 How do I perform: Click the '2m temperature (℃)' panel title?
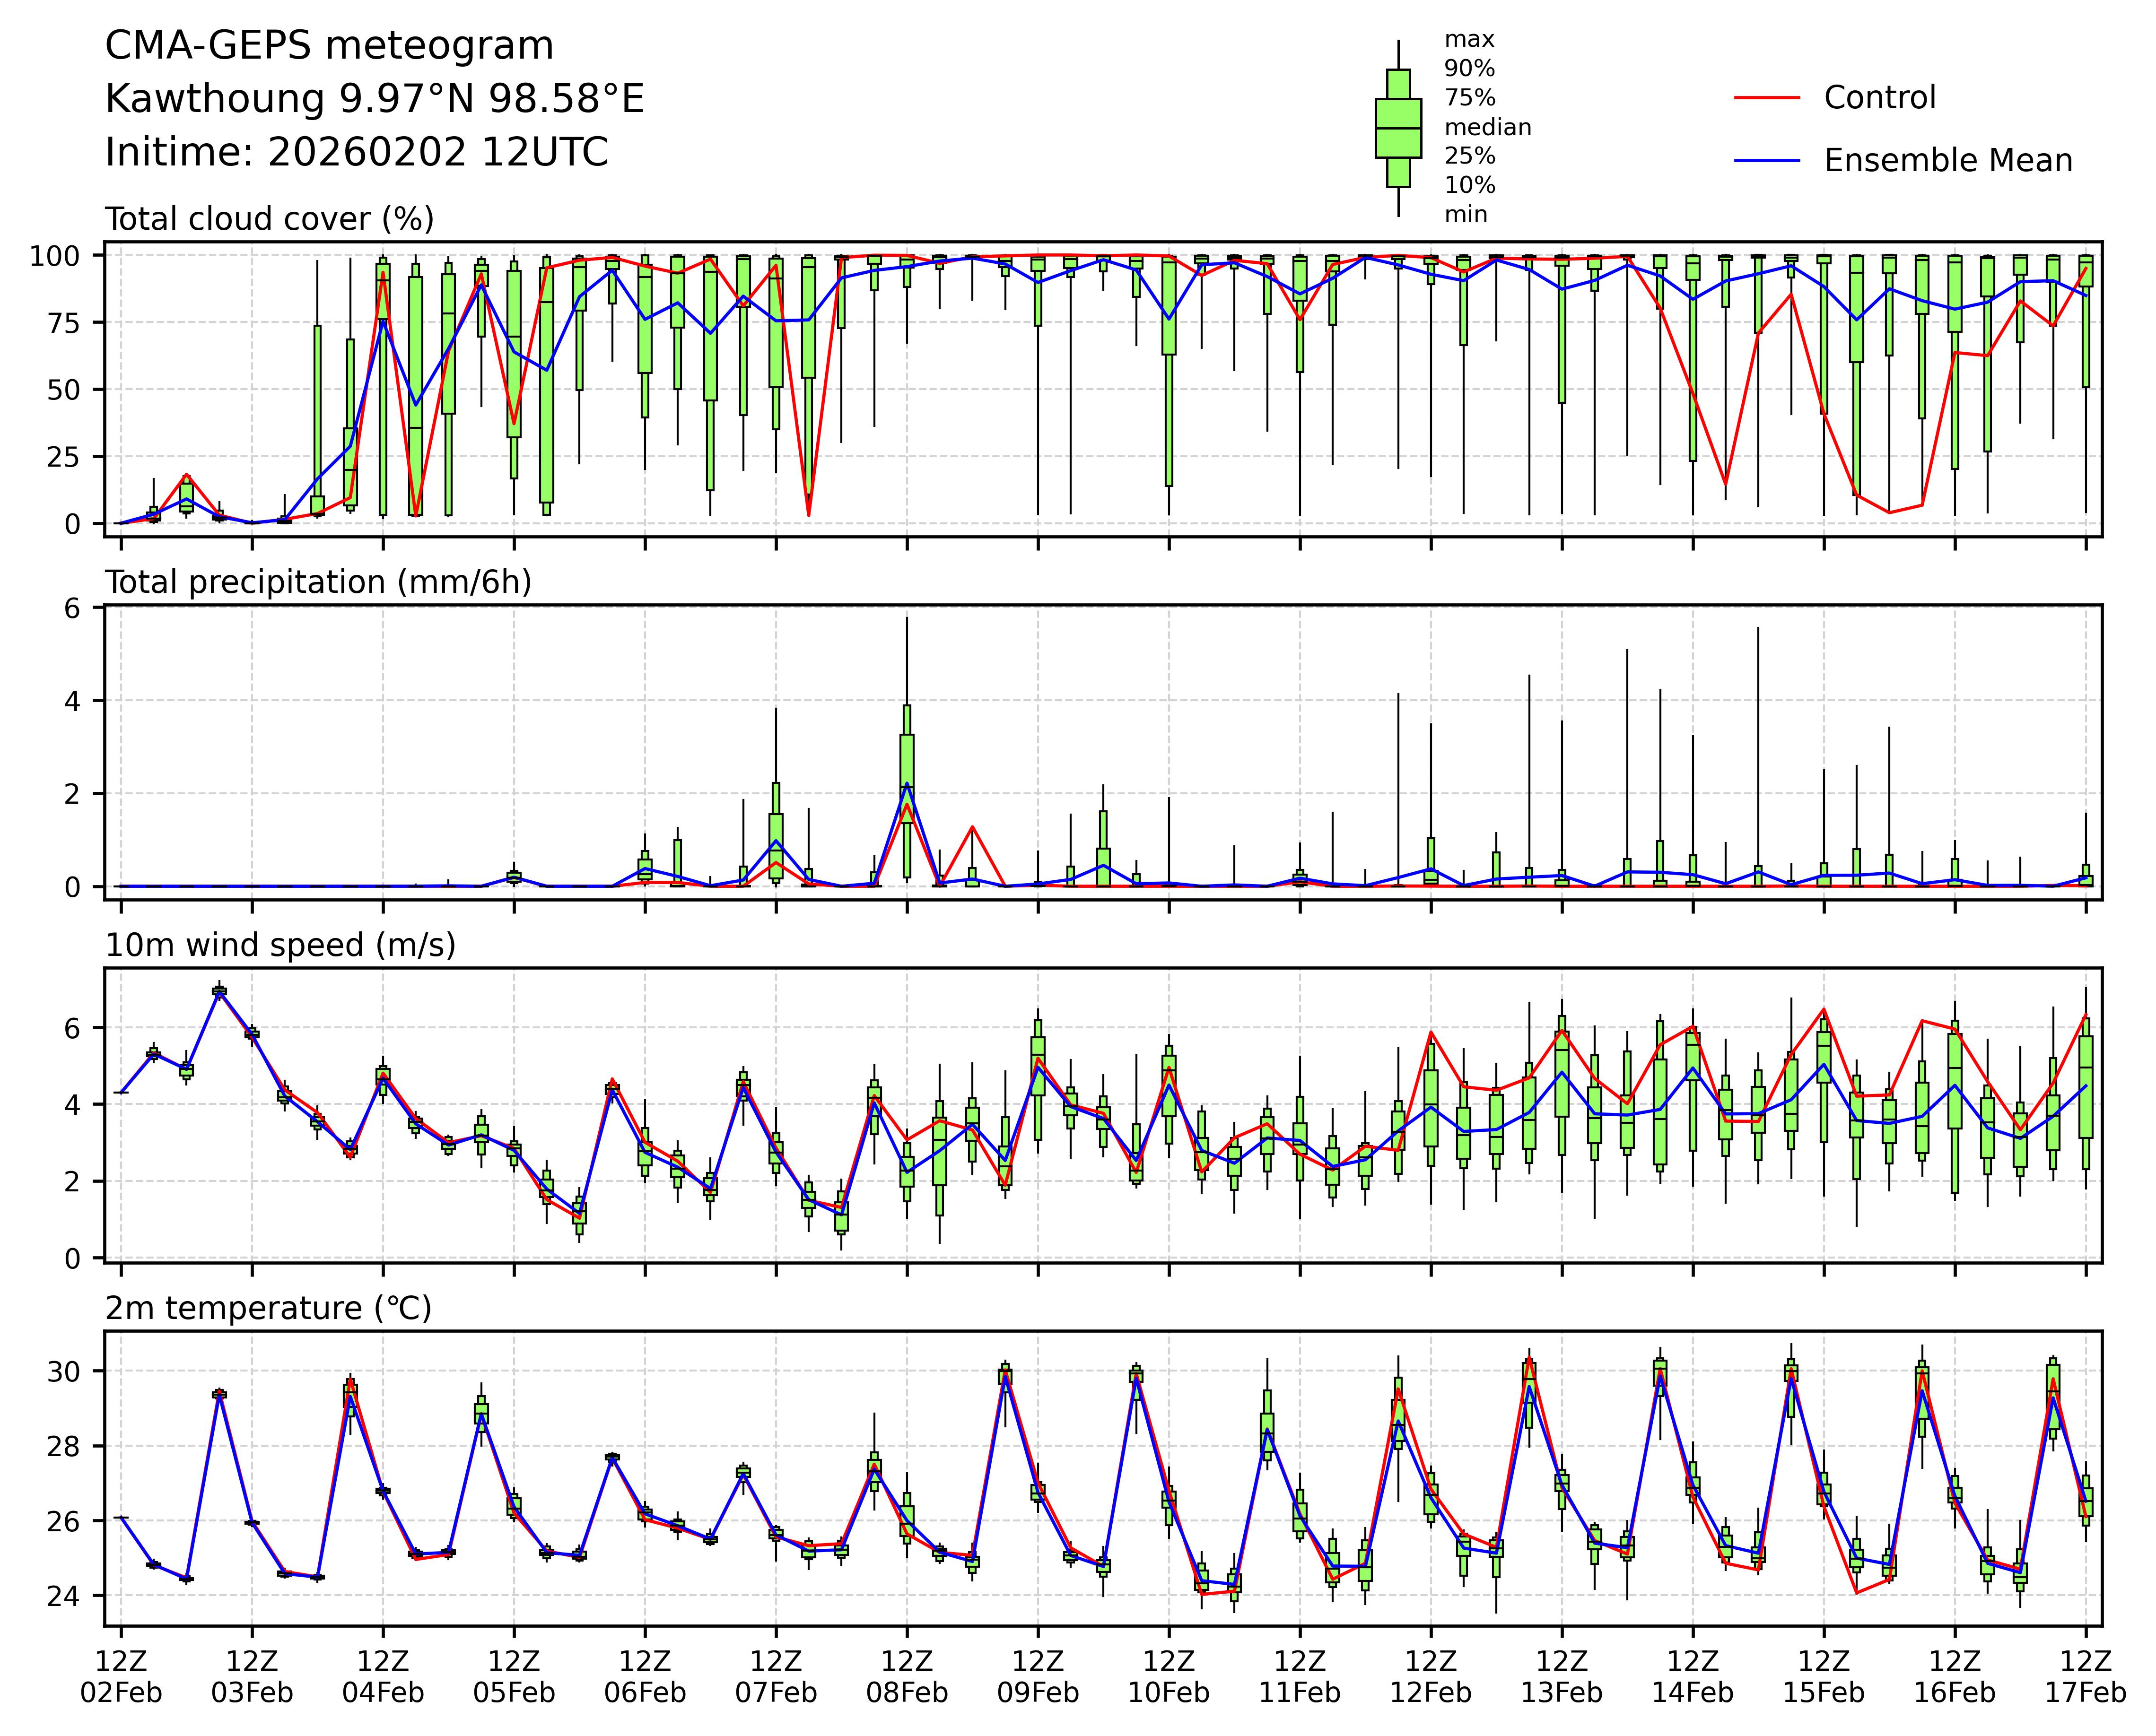(268, 1308)
